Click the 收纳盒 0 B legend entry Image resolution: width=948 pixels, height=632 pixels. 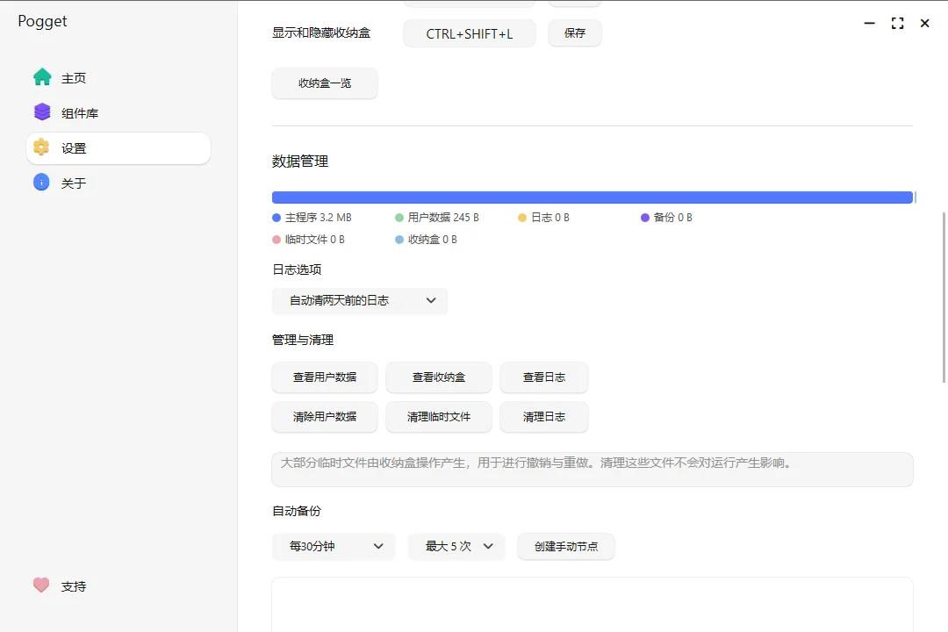(427, 240)
